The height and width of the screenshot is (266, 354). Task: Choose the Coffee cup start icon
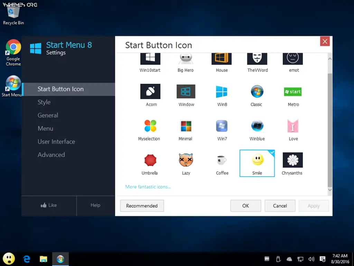[221, 160]
